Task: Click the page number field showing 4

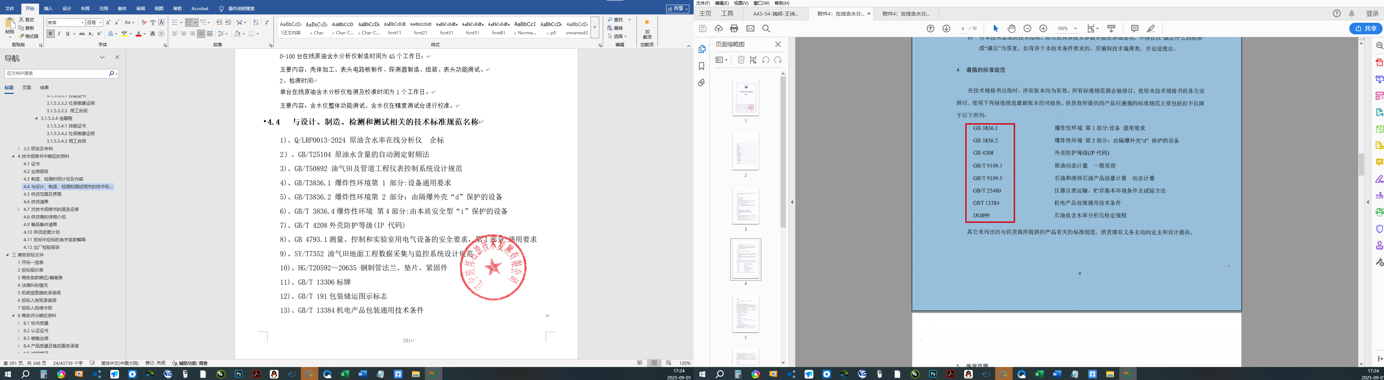Action: pyautogui.click(x=962, y=29)
